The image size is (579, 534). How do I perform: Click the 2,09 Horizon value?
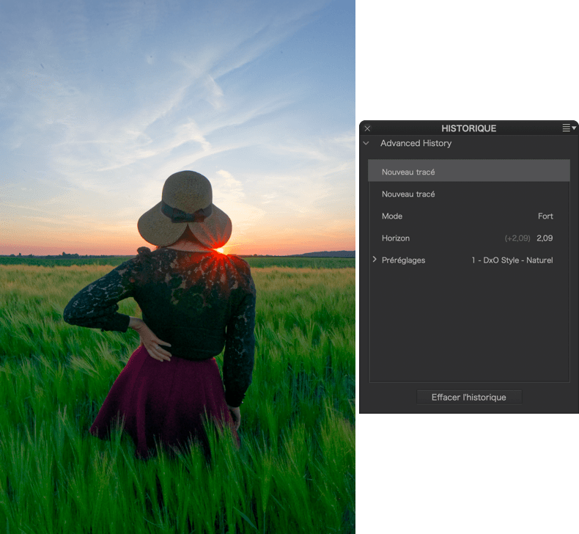pos(545,238)
